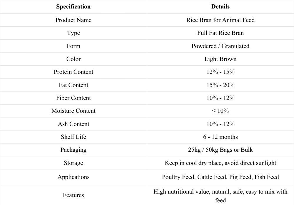The height and width of the screenshot is (205, 294).
Task: Select the Product Name cell
Action: coord(73,20)
